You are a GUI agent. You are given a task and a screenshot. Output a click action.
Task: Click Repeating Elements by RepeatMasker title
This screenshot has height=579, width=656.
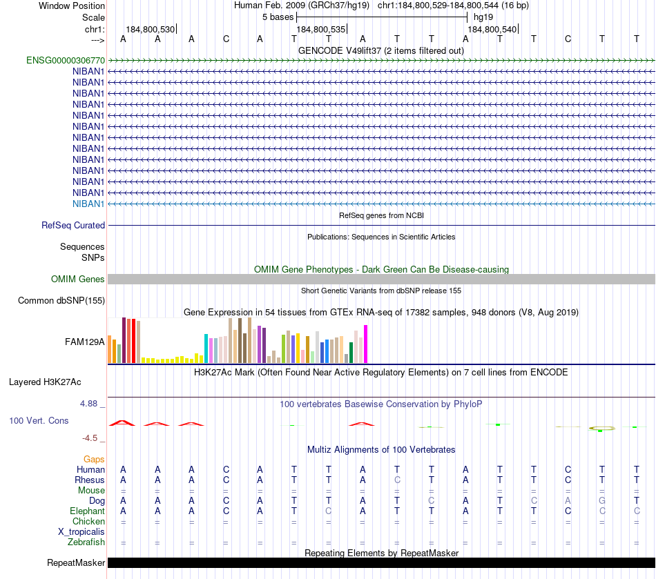(381, 553)
